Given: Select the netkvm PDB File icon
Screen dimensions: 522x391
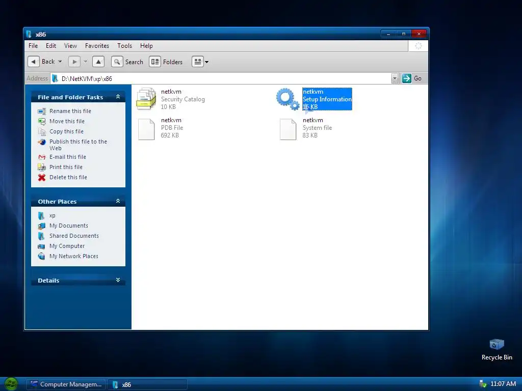Looking at the screenshot, I should coord(146,129).
